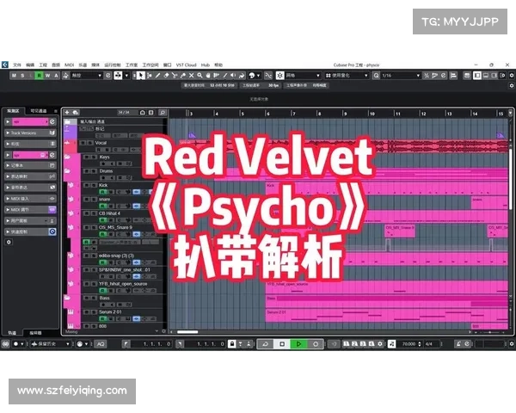Image resolution: width=516 pixels, height=413 pixels.
Task: Click the toolbar setup gear icon
Action: [512, 76]
